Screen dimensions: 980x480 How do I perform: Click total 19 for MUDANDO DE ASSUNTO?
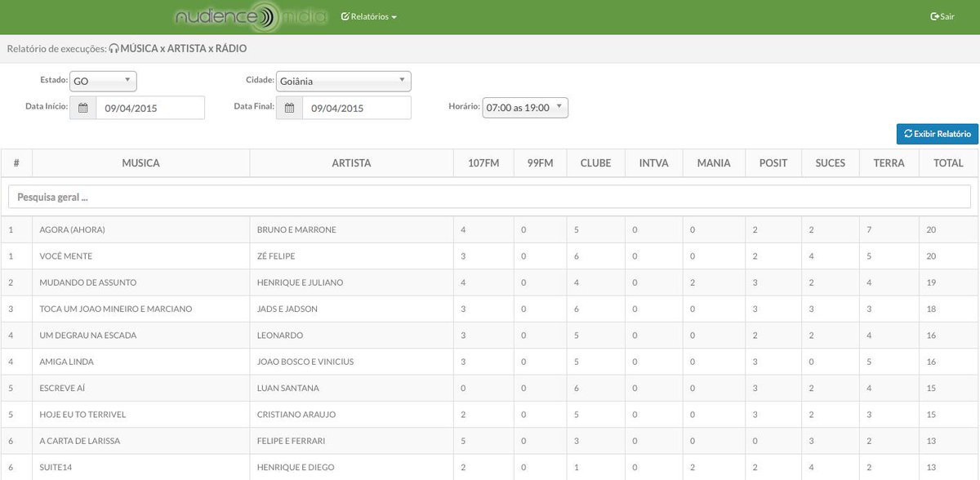tap(931, 282)
